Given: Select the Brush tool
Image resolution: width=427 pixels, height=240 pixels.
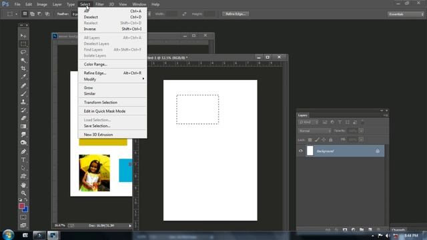Looking at the screenshot, I should 23,94.
